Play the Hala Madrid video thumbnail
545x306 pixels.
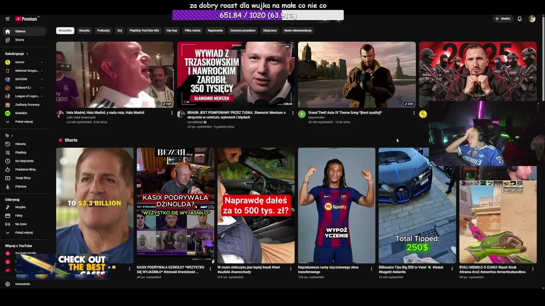pos(115,75)
